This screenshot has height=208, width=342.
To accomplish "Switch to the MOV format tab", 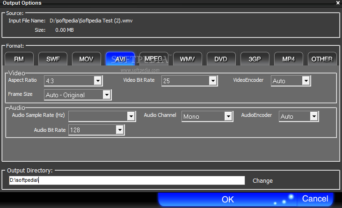I will coord(87,59).
